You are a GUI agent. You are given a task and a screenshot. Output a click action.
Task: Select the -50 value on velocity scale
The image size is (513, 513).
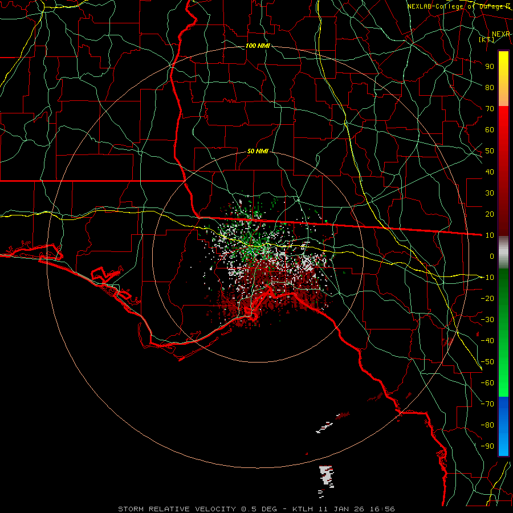tap(487, 362)
